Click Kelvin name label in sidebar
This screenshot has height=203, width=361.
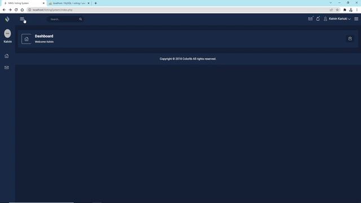(7, 42)
